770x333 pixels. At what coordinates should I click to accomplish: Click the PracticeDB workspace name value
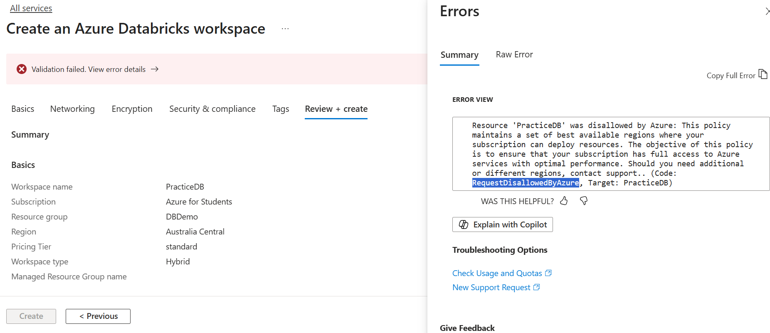185,187
